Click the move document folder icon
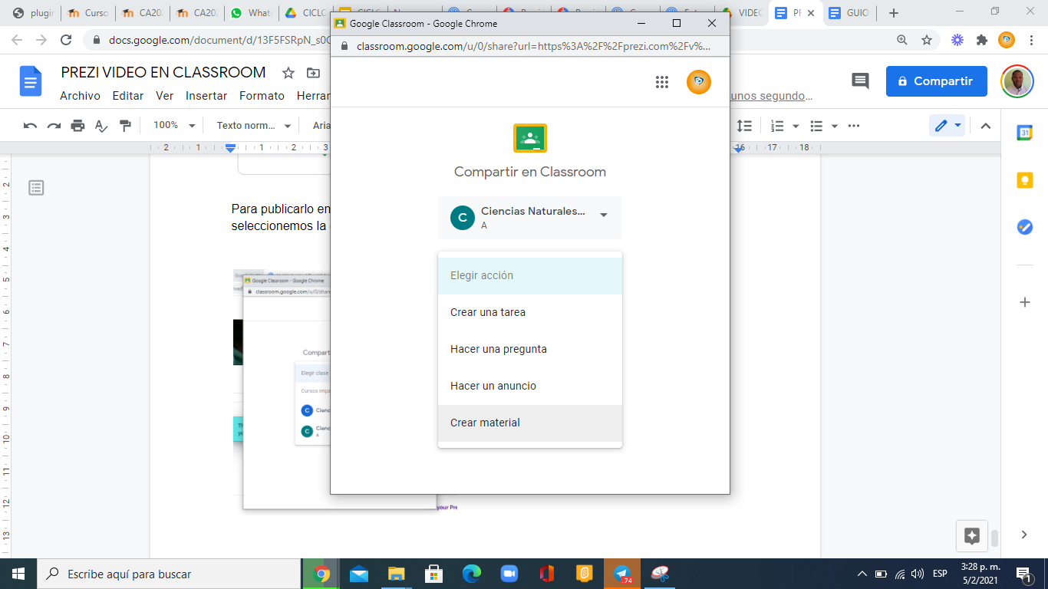Screen dimensions: 1048x589 313,73
